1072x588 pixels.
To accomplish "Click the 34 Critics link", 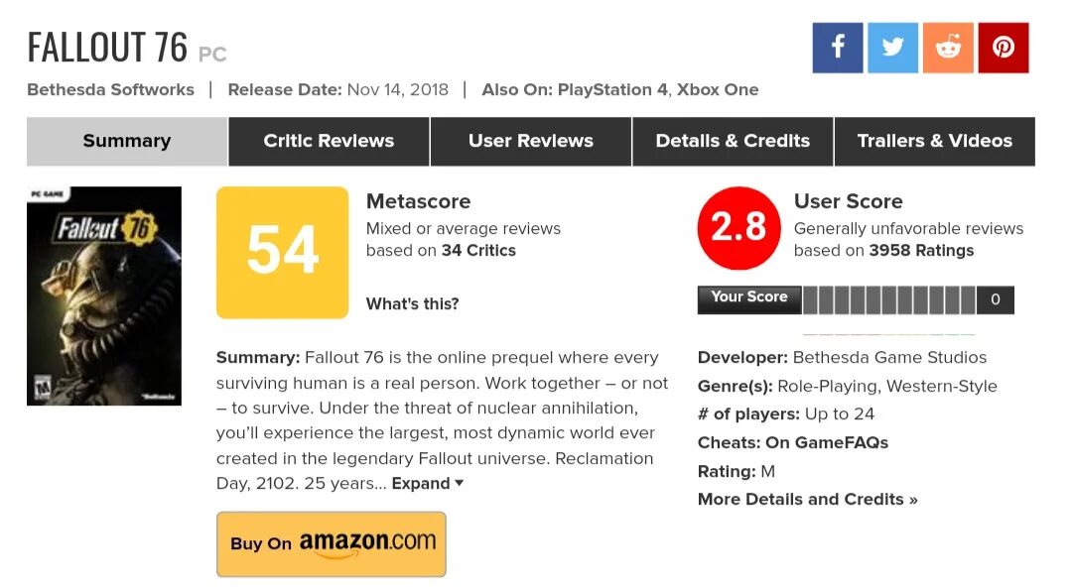I will tap(478, 251).
